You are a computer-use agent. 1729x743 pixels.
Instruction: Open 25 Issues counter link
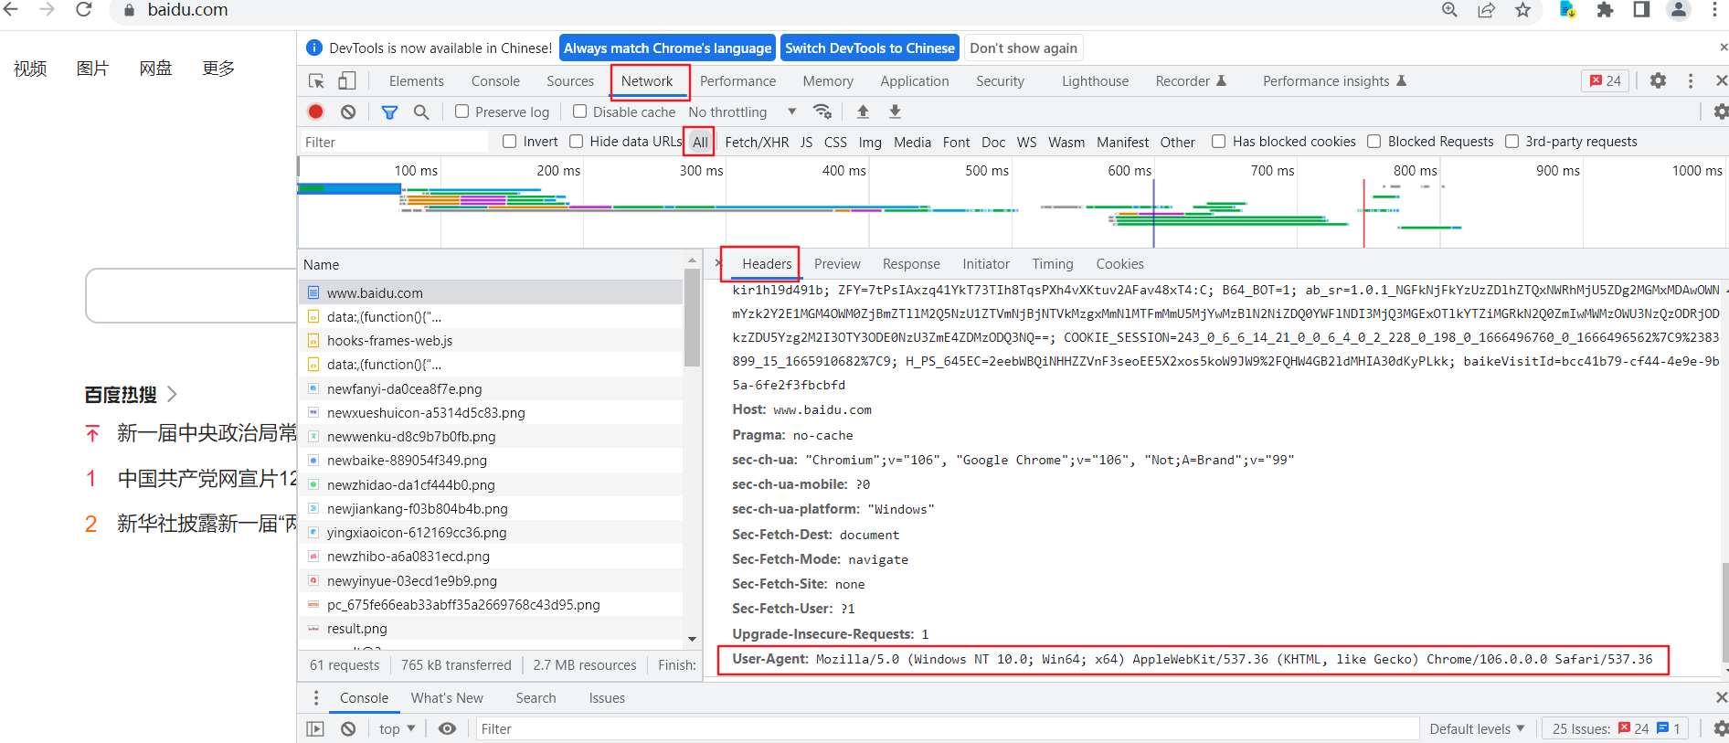(x=1617, y=728)
